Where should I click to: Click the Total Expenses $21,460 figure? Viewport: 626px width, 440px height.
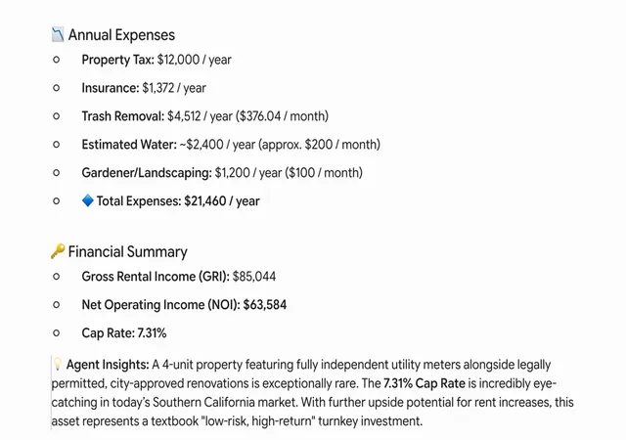click(204, 200)
